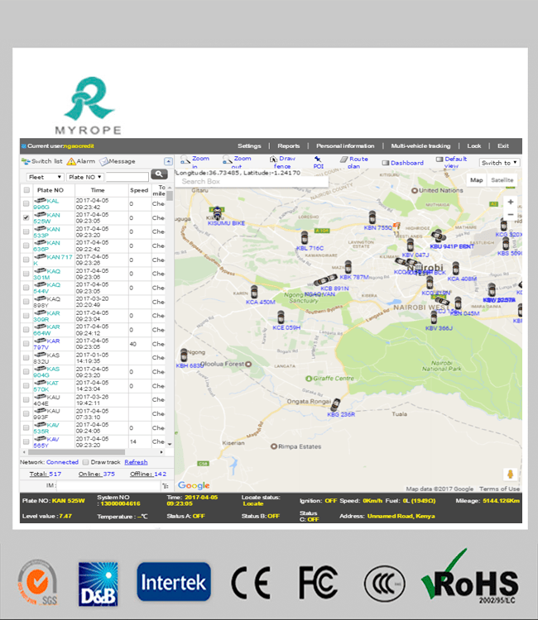Click the map zoom-in plus button
This screenshot has width=538, height=620.
pos(511,202)
